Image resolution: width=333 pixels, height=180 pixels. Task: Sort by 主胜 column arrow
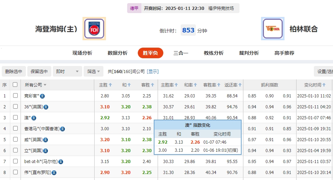[111, 85]
